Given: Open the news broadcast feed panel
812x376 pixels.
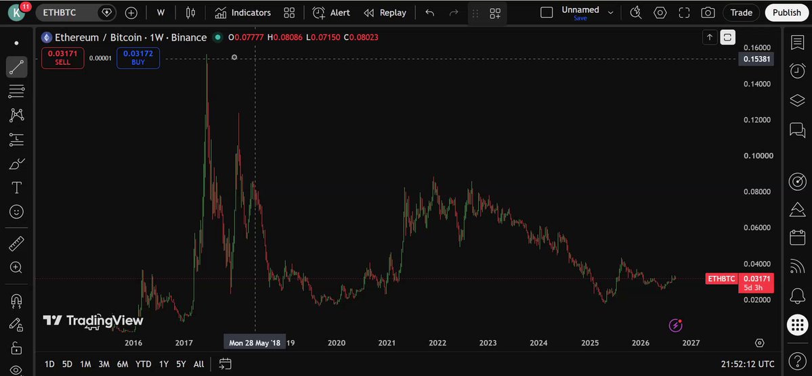Looking at the screenshot, I should (798, 266).
